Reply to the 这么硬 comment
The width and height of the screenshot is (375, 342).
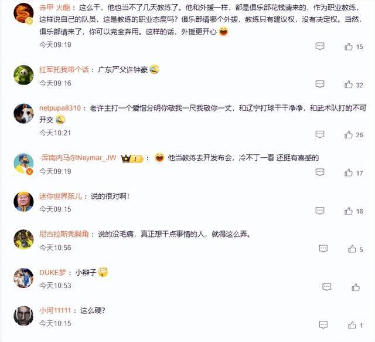[x=323, y=325]
